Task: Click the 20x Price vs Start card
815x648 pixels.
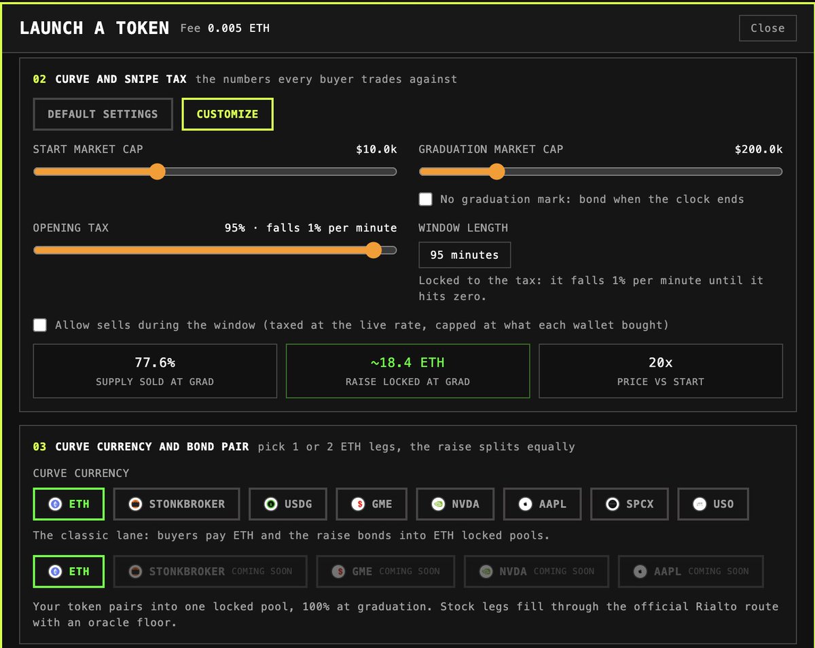Action: [x=661, y=371]
